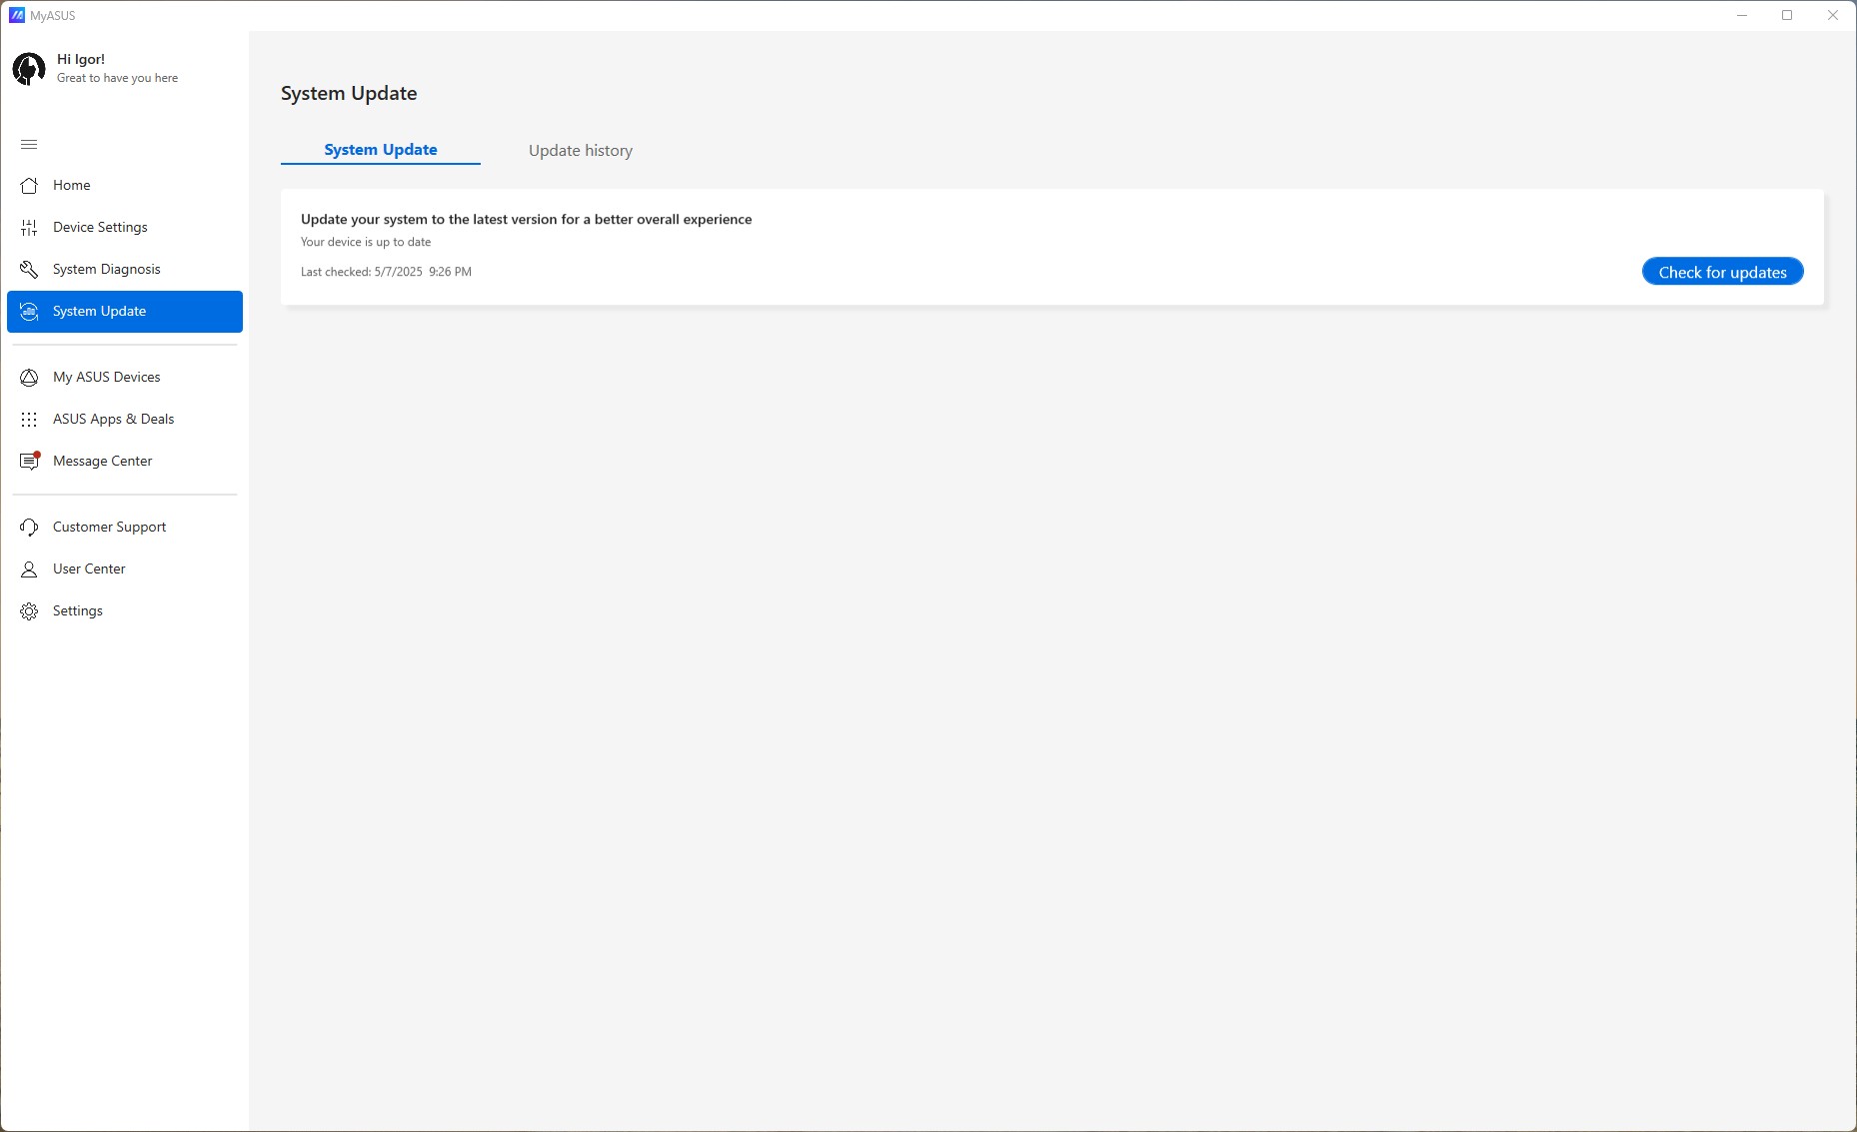The width and height of the screenshot is (1857, 1132).
Task: Minimize the MyASUS window
Action: pos(1742,15)
